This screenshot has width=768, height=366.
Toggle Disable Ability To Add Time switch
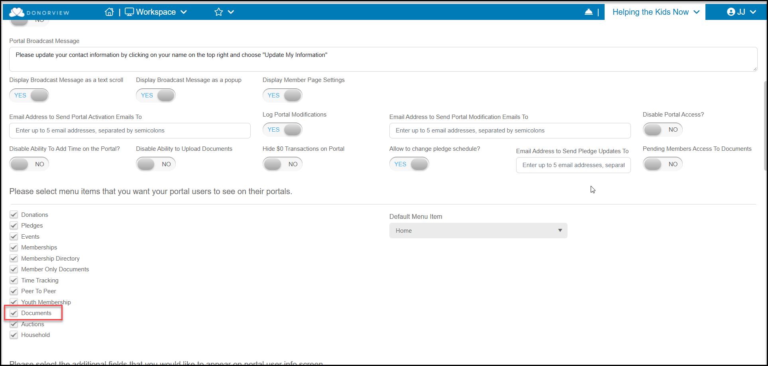click(29, 164)
